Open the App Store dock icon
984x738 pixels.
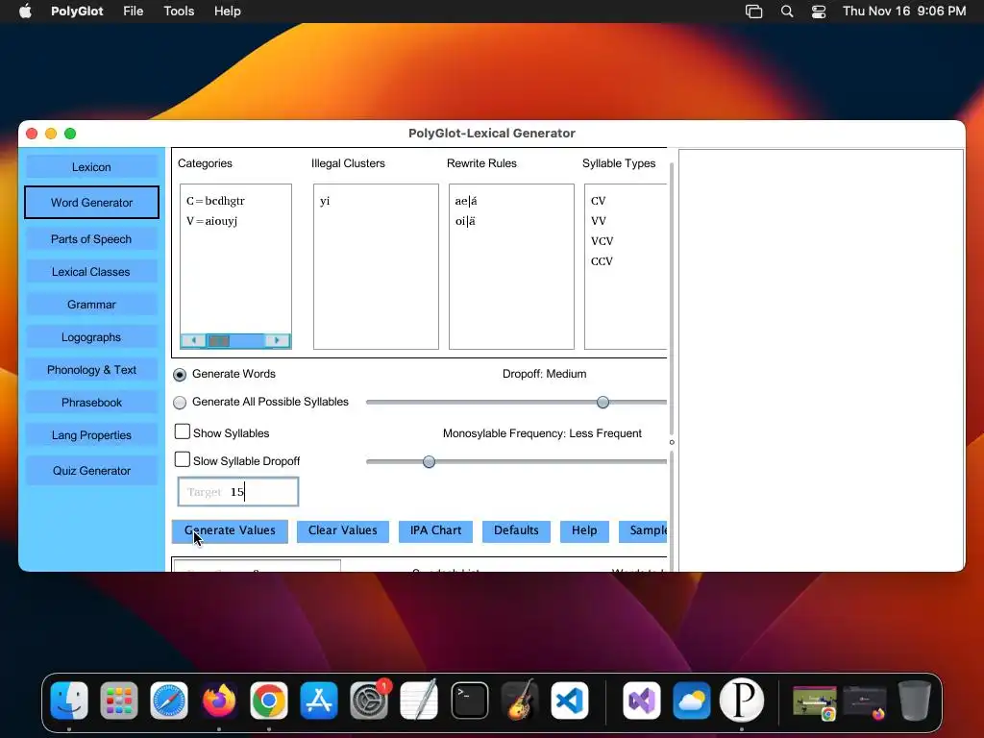319,701
